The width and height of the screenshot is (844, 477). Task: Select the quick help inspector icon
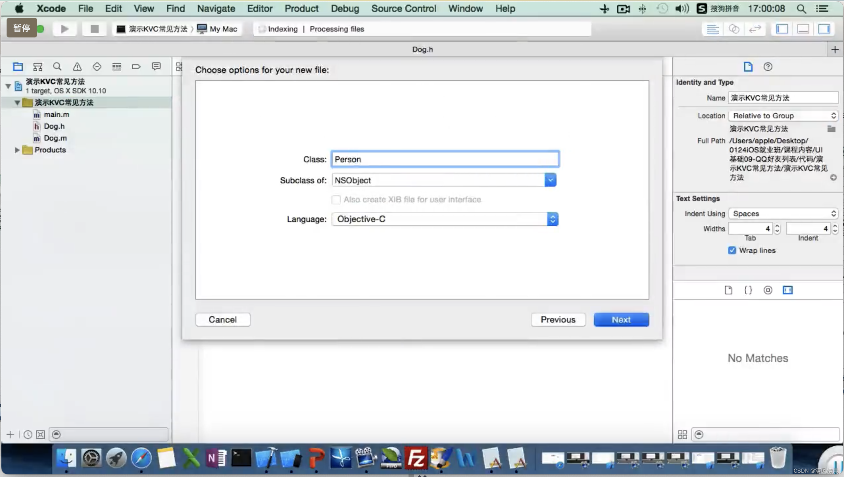[x=768, y=66]
